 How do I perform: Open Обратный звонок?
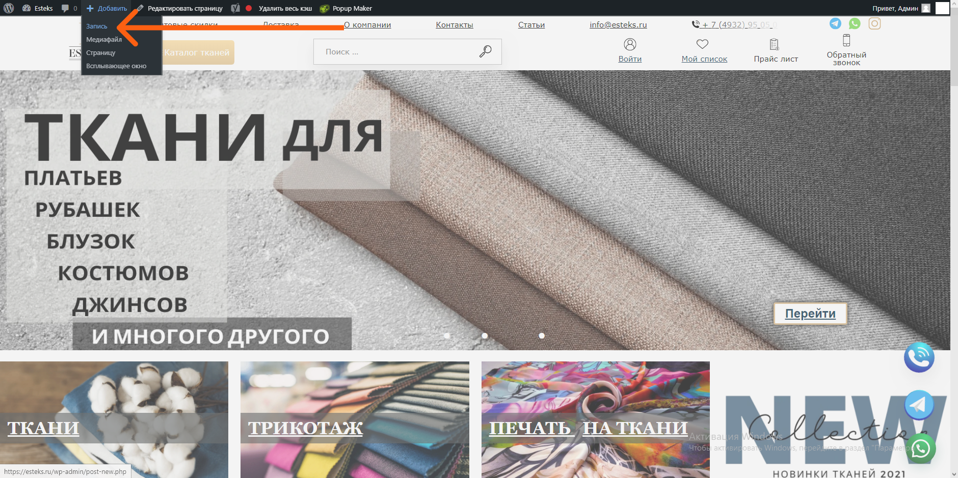[x=846, y=59]
